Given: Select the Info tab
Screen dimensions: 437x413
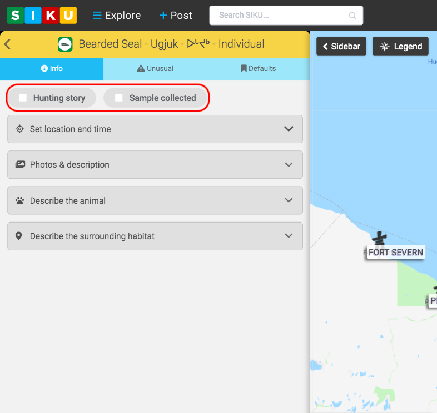Looking at the screenshot, I should (x=52, y=69).
